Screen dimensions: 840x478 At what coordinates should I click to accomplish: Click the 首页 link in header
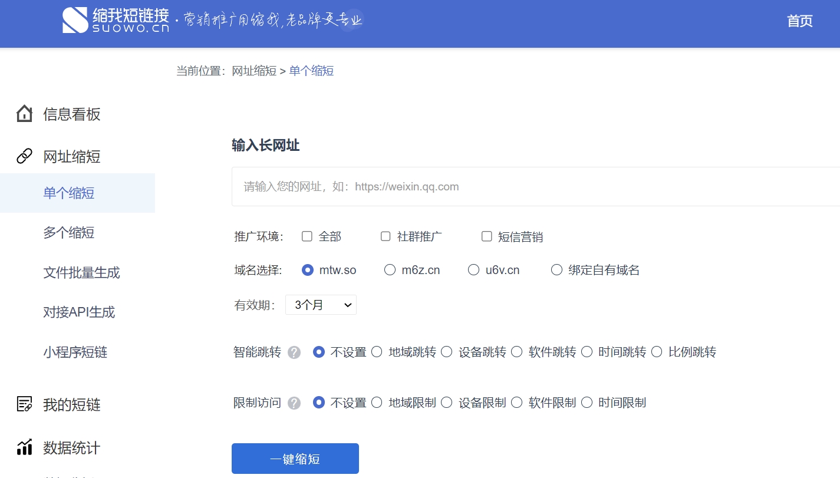point(799,21)
